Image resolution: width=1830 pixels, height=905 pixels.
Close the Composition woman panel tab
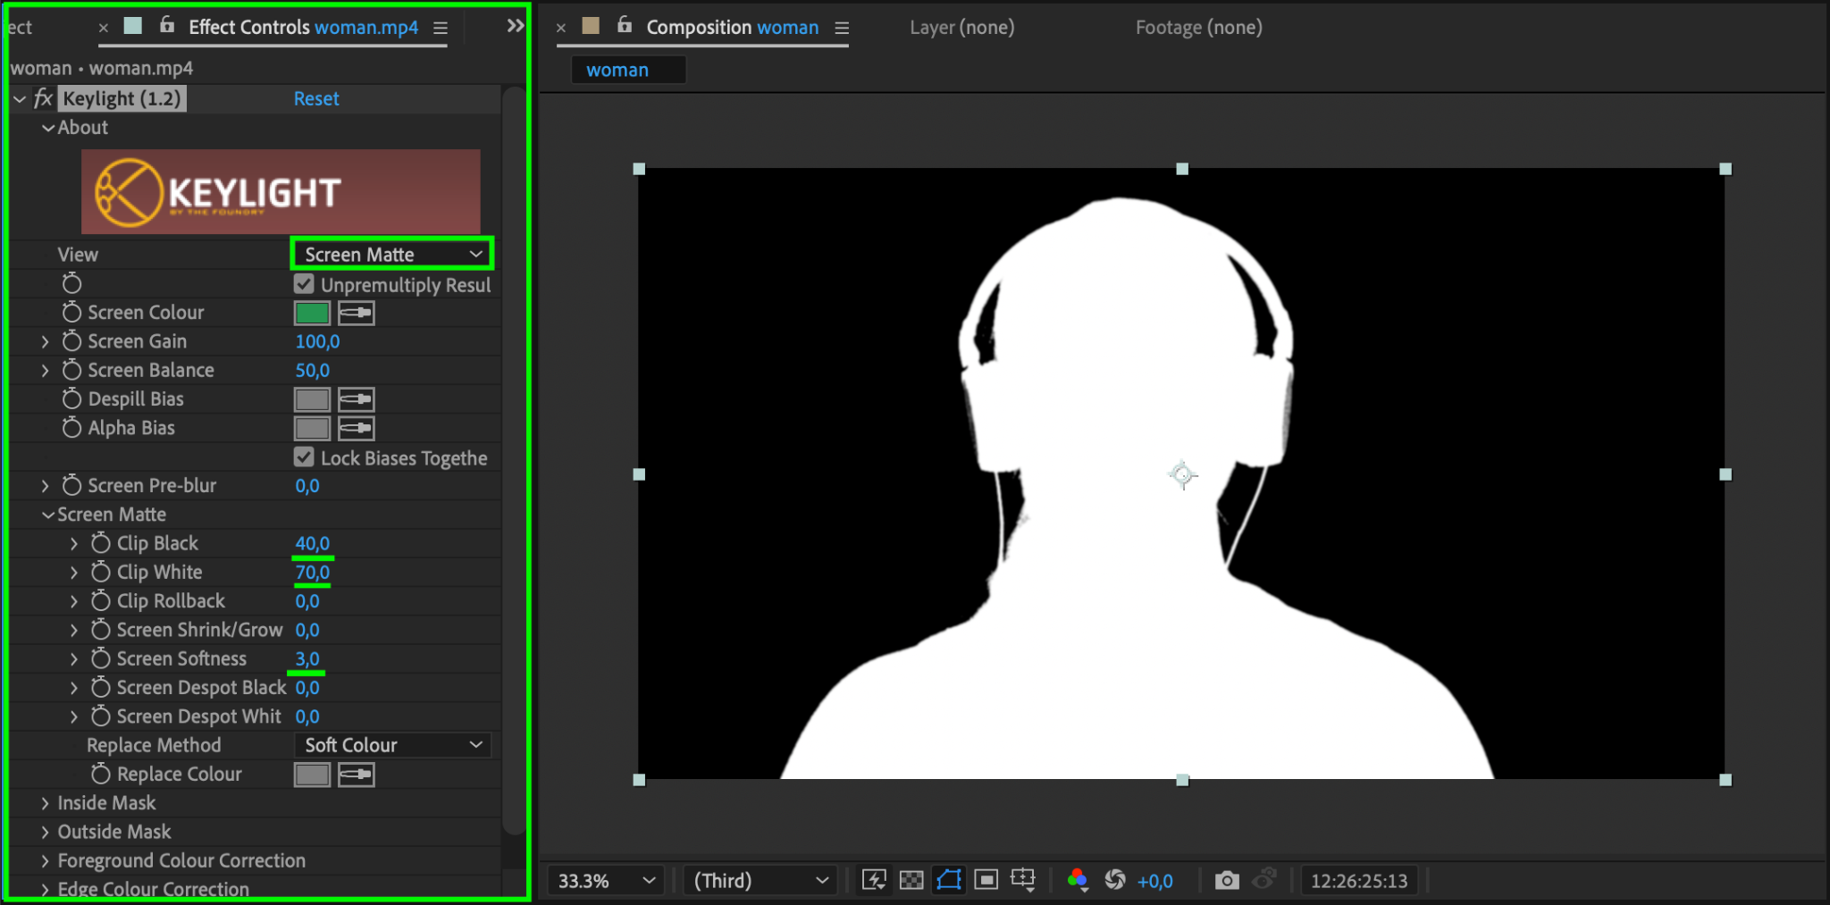561,28
